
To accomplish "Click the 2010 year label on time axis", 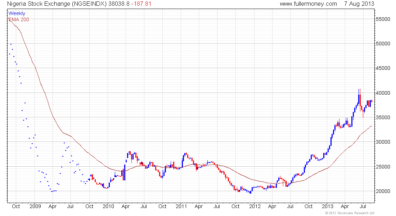I will 108,206.
